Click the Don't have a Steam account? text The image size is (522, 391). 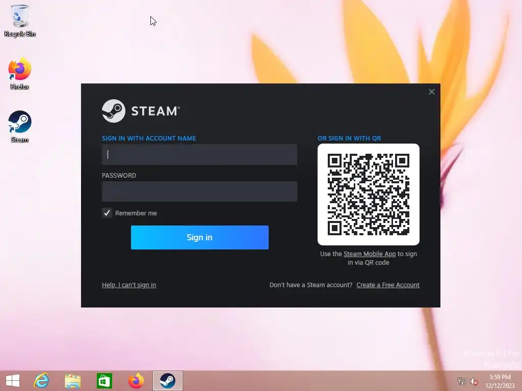click(311, 285)
